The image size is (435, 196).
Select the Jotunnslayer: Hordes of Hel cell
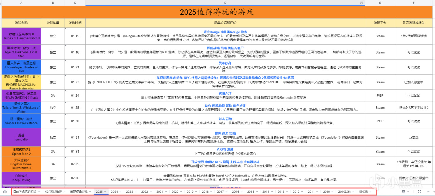(x=21, y=67)
